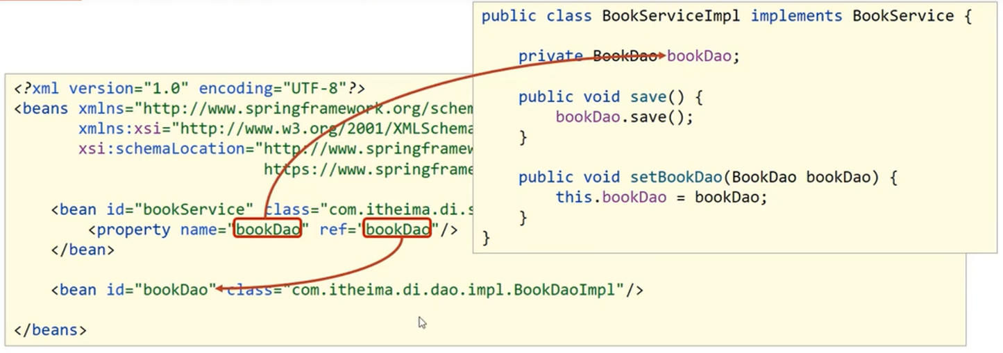
Task: Click the '</beans>' closing tag
Action: click(x=50, y=330)
